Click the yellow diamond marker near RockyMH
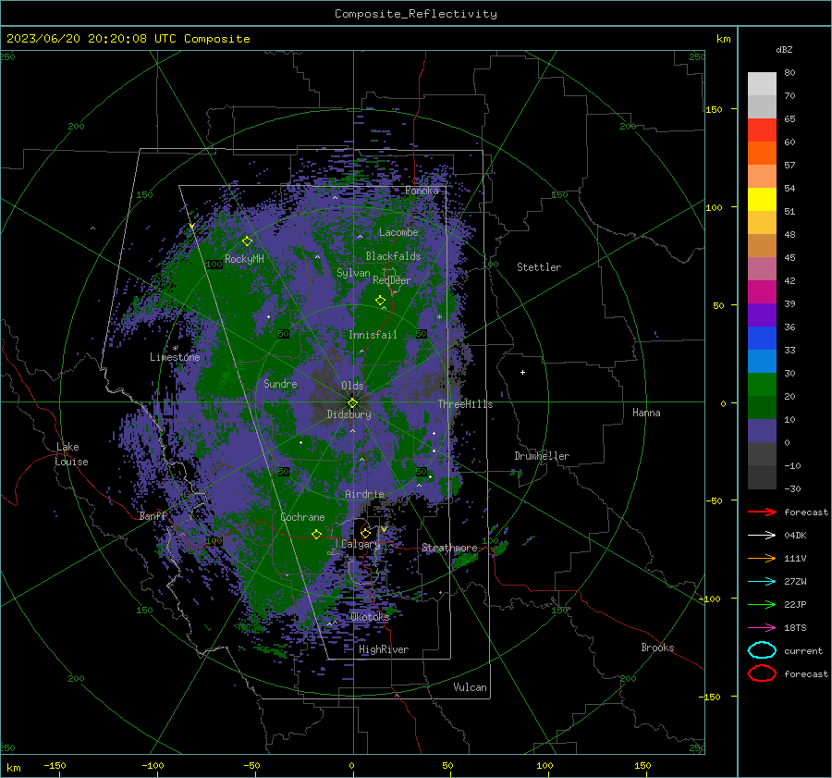 pyautogui.click(x=247, y=241)
